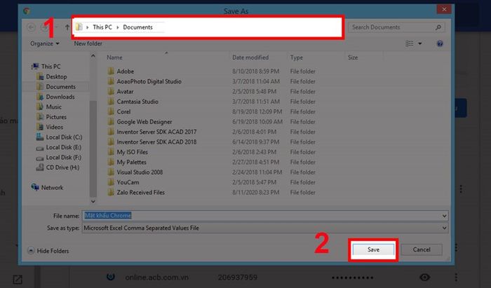Viewport: 491px width, 288px height.
Task: Click the Save button
Action: click(373, 249)
